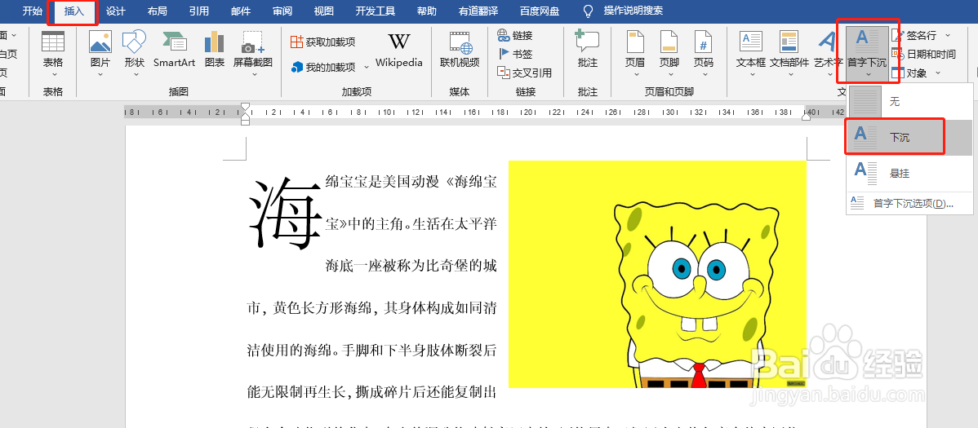This screenshot has height=428, width=978.
Task: Open the 帮助 tab
Action: (427, 11)
